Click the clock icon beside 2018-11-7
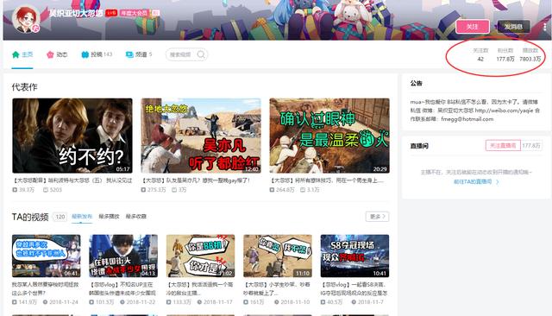 click(354, 302)
